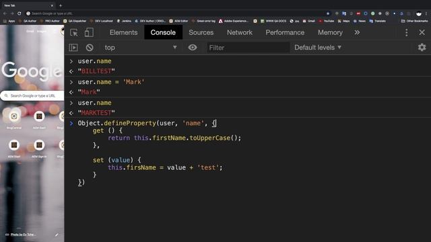Open the YouTube bookmark
This screenshot has height=242, width=431.
[326, 21]
